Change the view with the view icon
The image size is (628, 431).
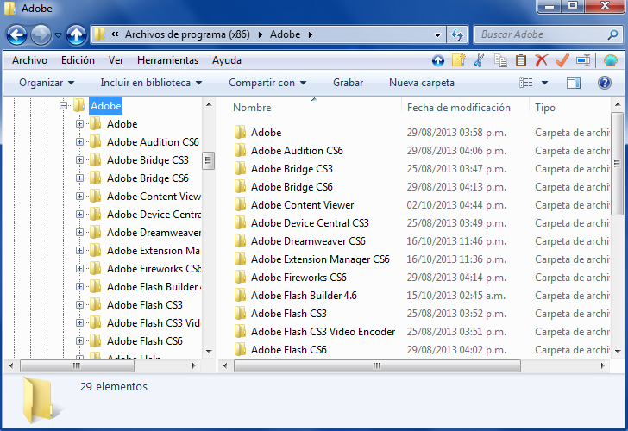click(x=526, y=83)
